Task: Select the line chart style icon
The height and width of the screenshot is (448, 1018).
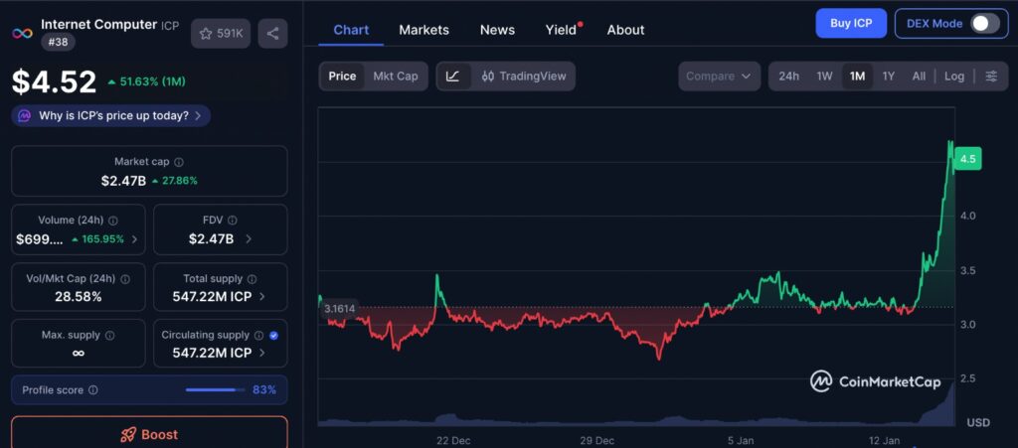Action: [453, 76]
